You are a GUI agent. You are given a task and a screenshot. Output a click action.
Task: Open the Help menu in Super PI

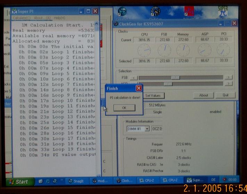click(59, 18)
